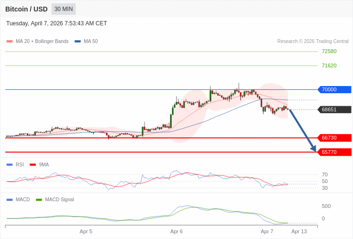This screenshot has height=239, width=353.
Task: Click the MA 20 + Bollinger Bands legend swatch
Action: tap(10, 42)
